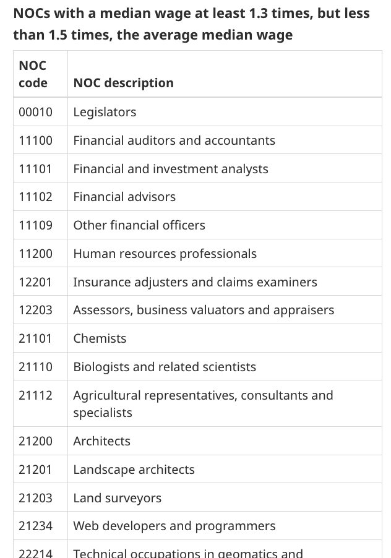Viewport: 391px width, 558px height.
Task: Select the Legislators row description
Action: [x=105, y=112]
